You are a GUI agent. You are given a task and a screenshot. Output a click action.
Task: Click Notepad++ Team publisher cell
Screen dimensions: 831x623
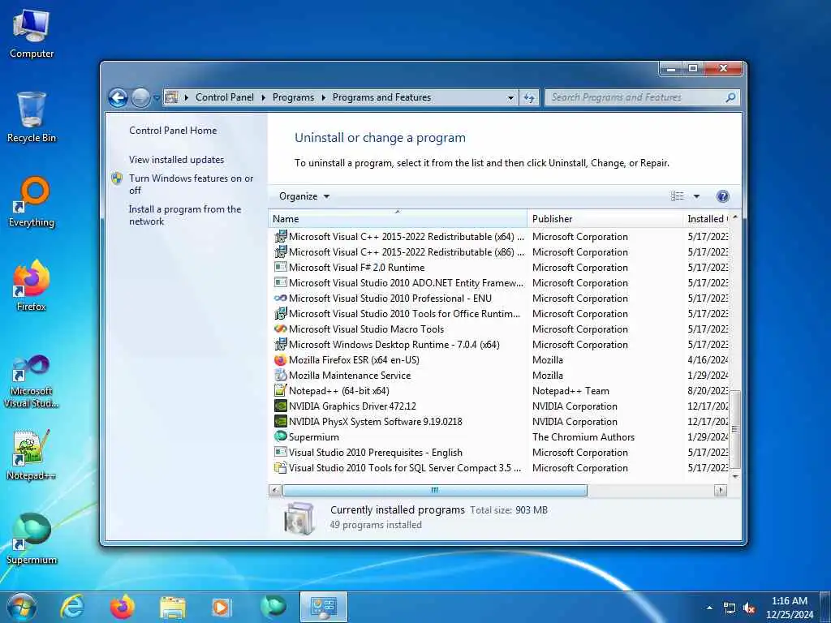click(571, 391)
